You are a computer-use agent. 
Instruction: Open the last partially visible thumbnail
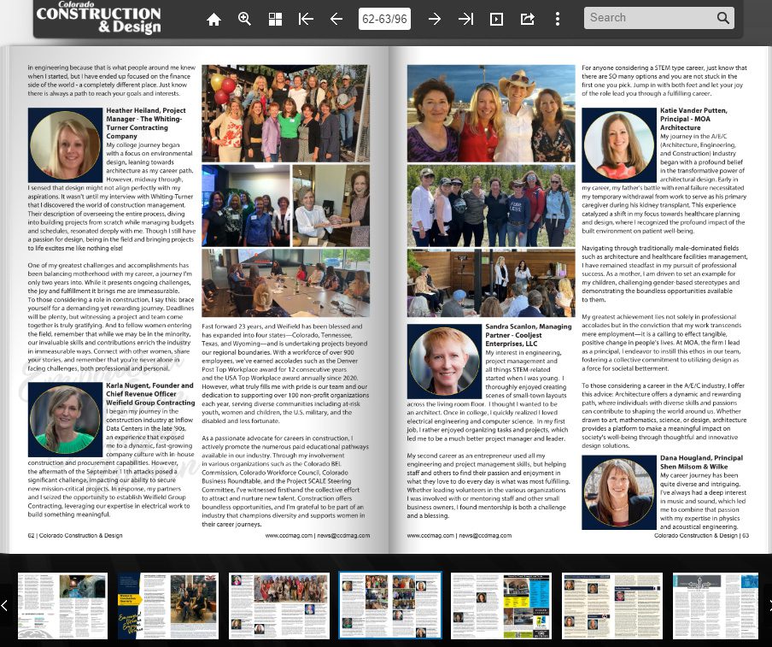[716, 606]
